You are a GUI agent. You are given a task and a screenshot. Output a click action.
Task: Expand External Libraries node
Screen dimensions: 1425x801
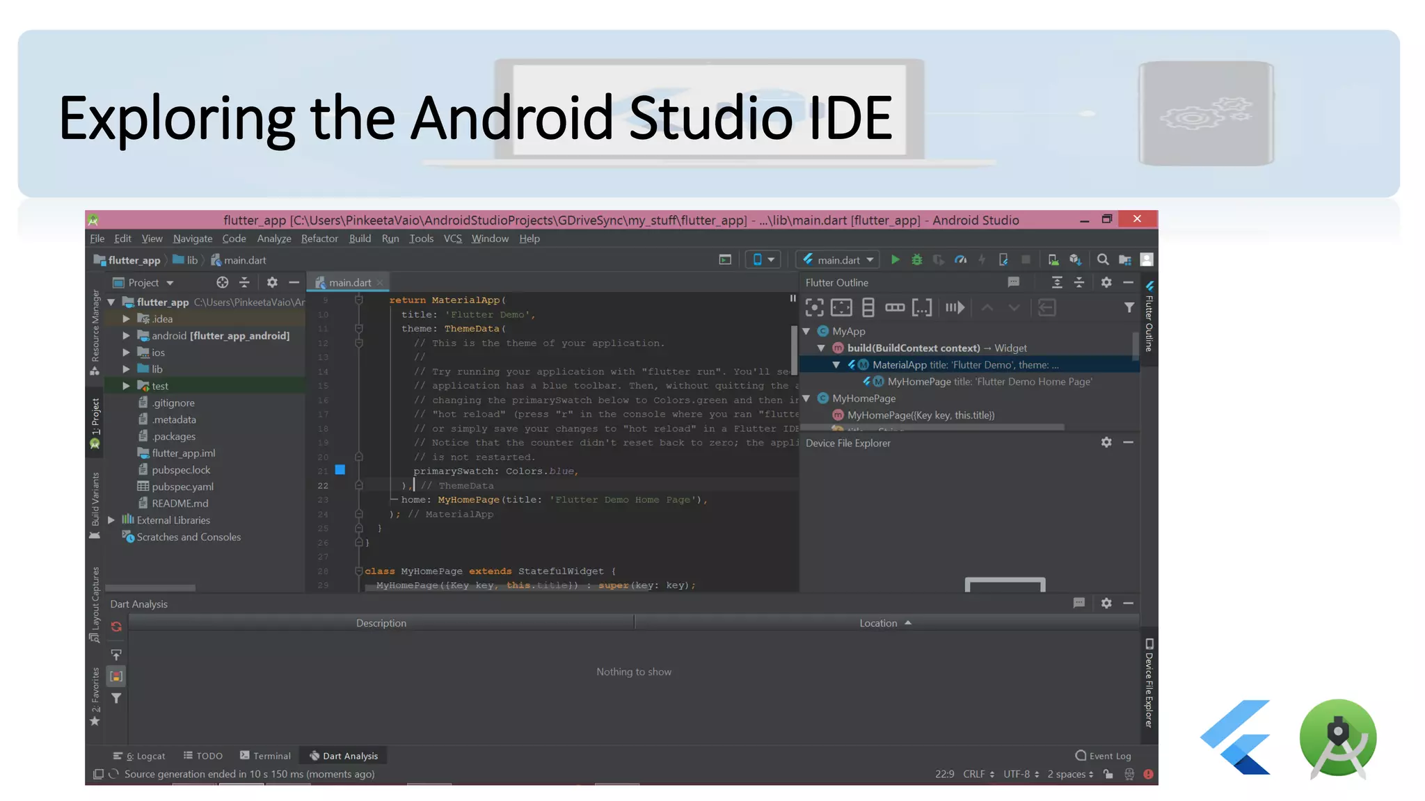pos(111,520)
